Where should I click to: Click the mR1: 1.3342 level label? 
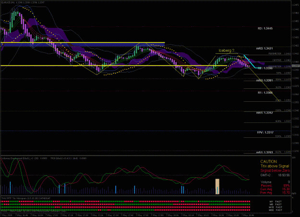264,113
